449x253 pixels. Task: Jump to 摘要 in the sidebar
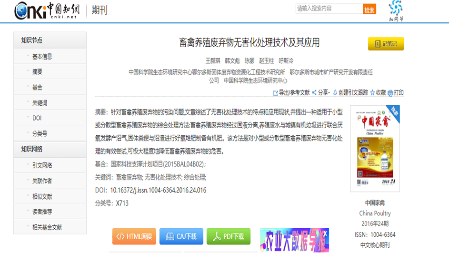[x=37, y=72]
